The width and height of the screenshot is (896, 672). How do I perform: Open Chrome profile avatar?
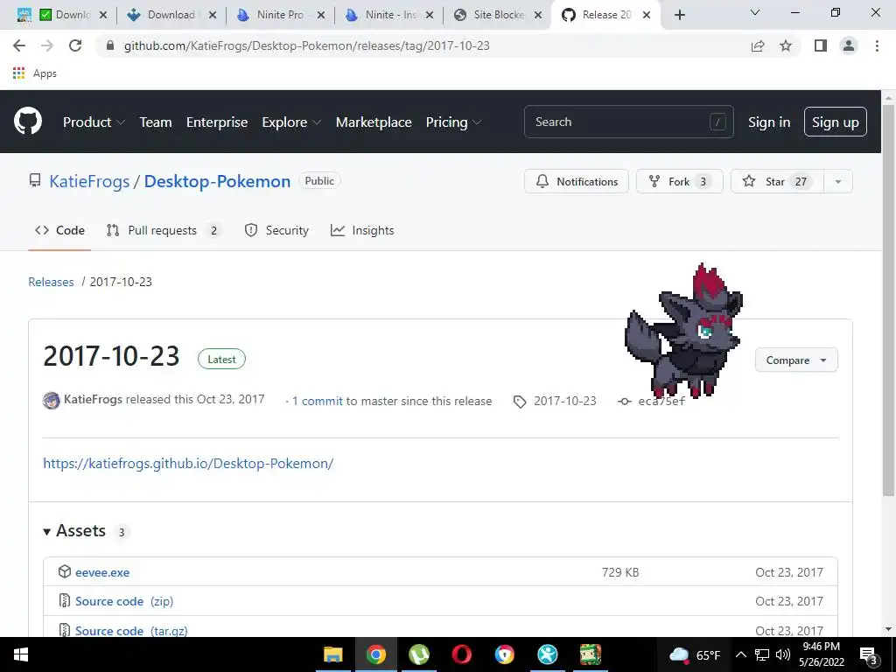[x=849, y=45]
